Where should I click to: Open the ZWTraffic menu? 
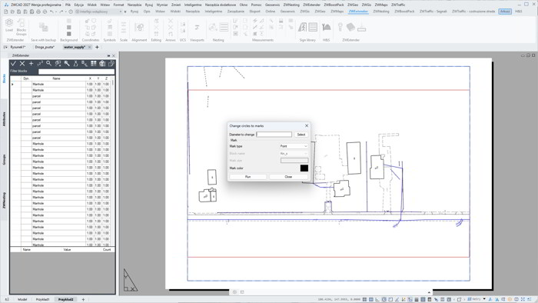click(398, 5)
